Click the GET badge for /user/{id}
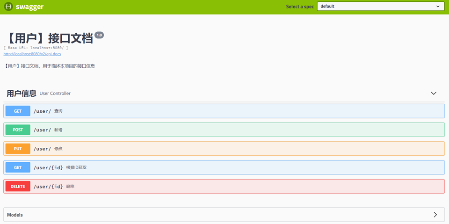This screenshot has height=224, width=449. click(18, 167)
